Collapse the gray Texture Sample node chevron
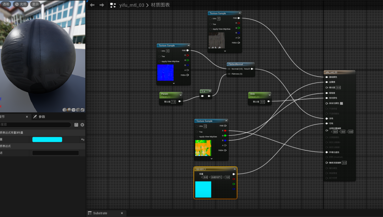383x217 pixels. [x=240, y=13]
